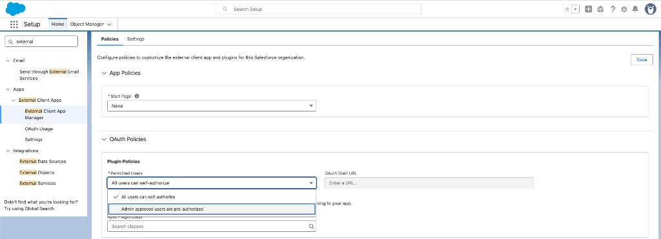
Task: Focus the Search Setup field
Action: 318,9
